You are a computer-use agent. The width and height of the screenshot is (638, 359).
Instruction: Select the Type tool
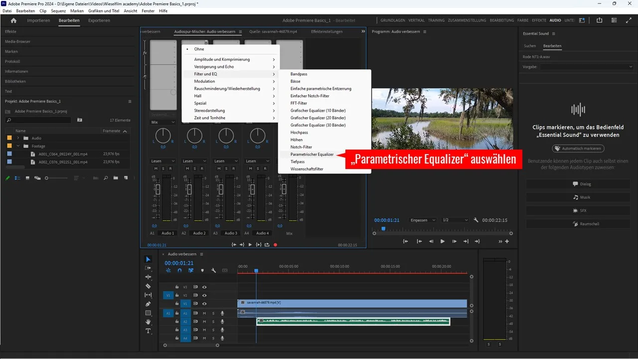tap(148, 331)
